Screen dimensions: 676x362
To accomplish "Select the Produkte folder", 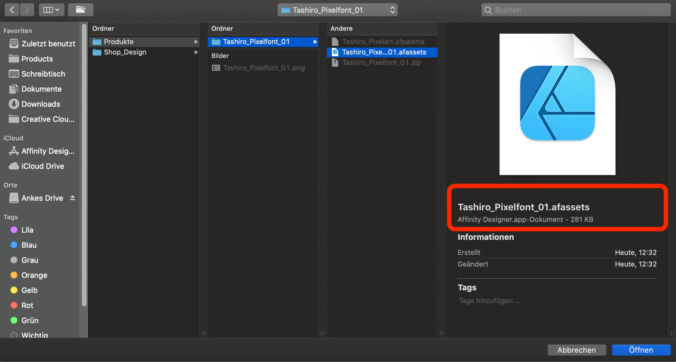I will click(118, 42).
